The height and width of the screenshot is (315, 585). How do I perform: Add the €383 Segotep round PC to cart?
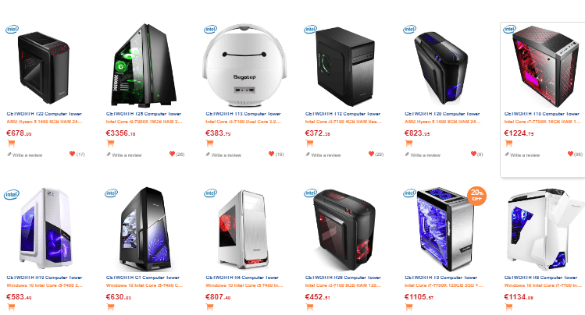(x=209, y=143)
